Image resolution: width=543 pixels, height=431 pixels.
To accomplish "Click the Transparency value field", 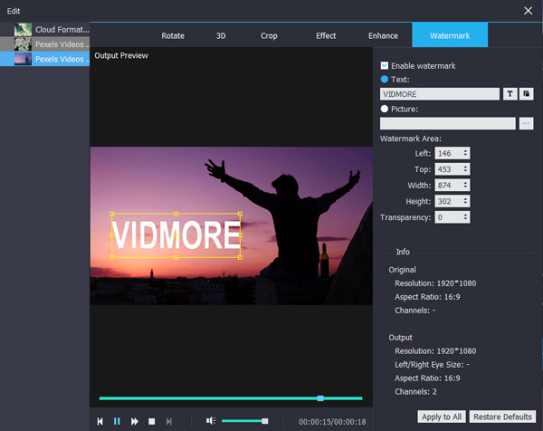I will (449, 217).
